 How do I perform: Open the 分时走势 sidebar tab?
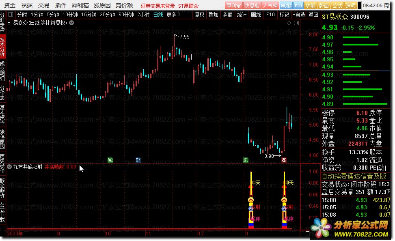click(2, 23)
